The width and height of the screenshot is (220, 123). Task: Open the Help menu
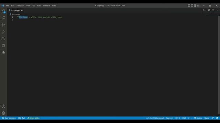point(54,6)
